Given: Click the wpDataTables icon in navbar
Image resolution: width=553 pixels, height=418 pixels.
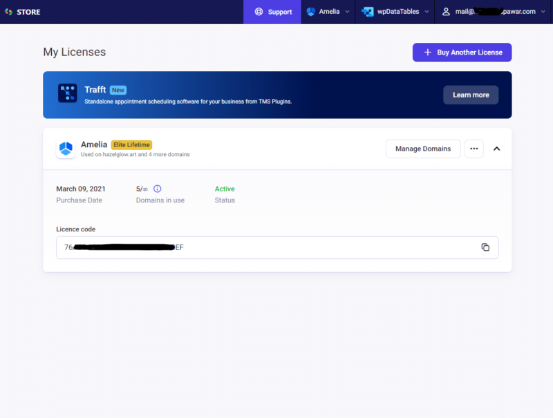Looking at the screenshot, I should tap(368, 11).
